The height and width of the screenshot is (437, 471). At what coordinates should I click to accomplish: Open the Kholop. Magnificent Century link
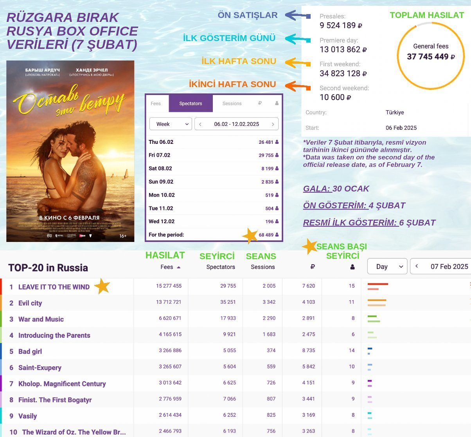tap(62, 384)
